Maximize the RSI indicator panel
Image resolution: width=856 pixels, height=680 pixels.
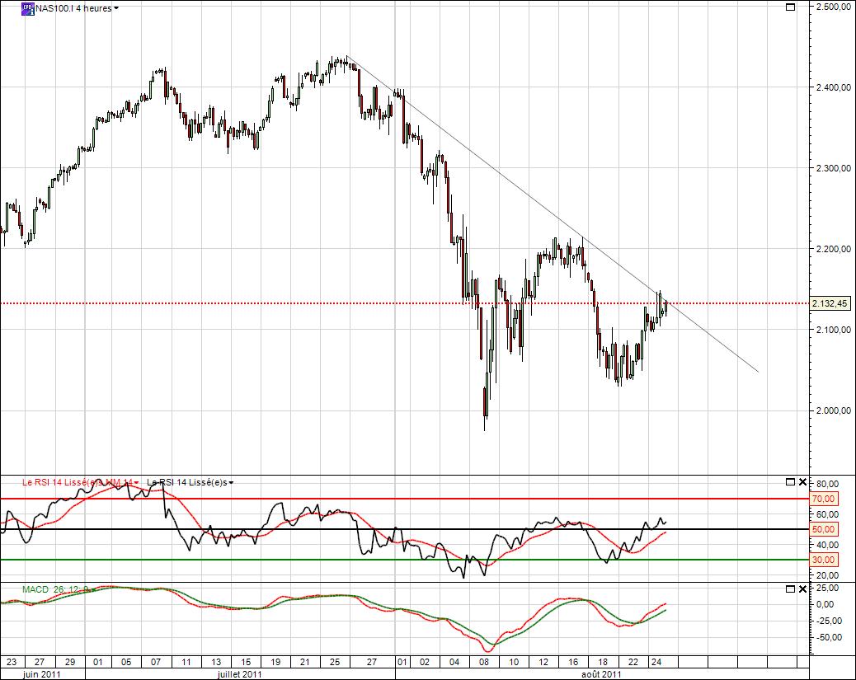tap(790, 481)
